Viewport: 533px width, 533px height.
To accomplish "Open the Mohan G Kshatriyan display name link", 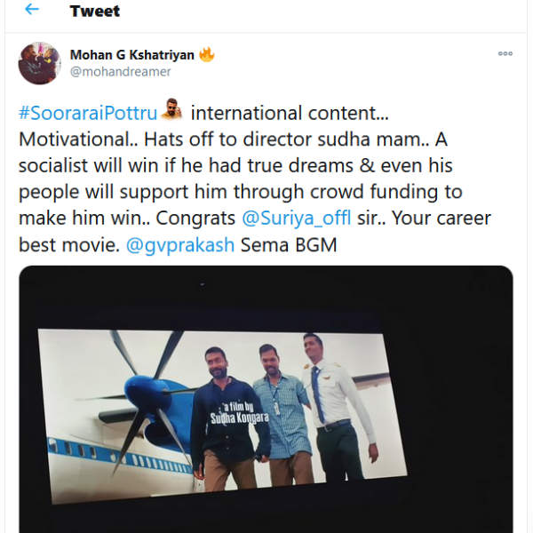I will (x=131, y=55).
